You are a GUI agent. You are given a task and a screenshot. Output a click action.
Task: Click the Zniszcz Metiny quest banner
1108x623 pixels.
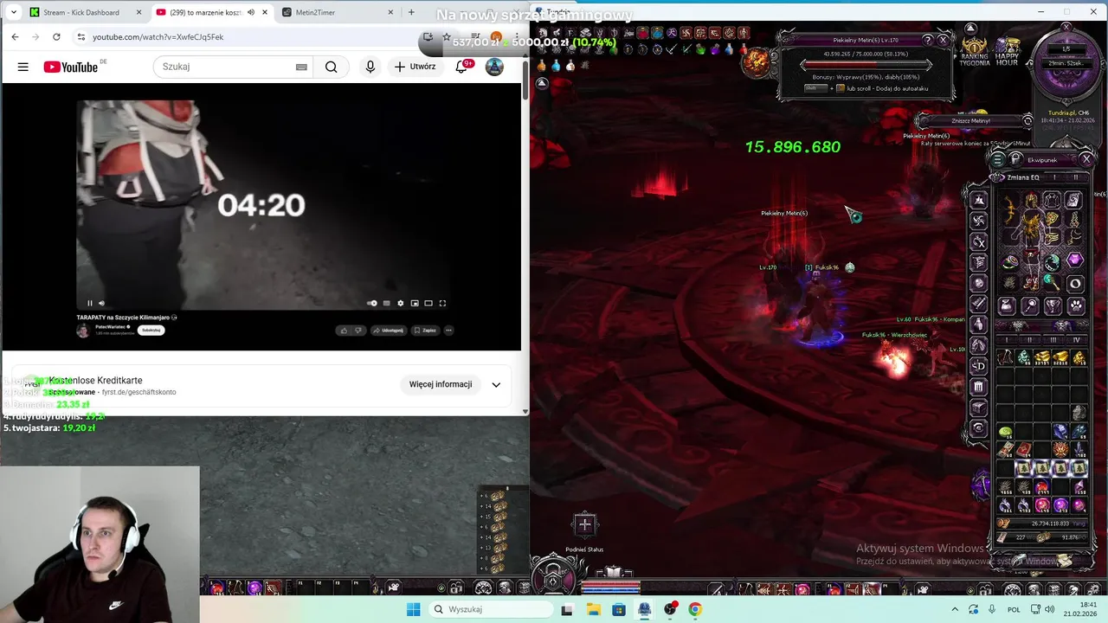[x=971, y=120]
